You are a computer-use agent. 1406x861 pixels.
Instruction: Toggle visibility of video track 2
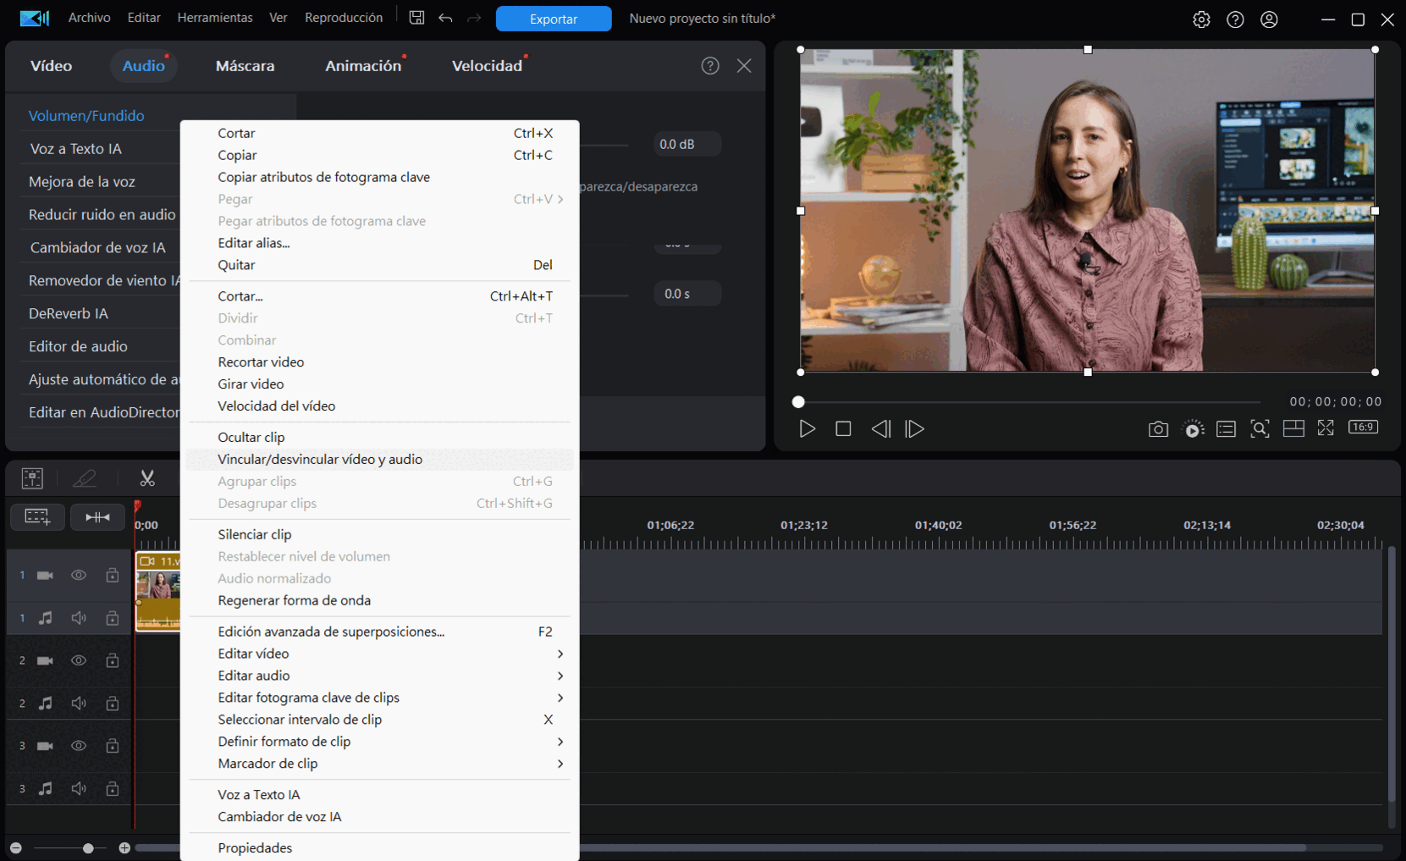pos(79,660)
